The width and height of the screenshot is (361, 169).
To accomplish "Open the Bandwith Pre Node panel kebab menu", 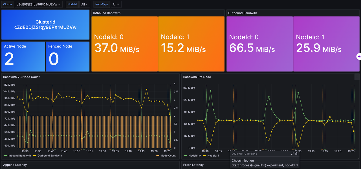I will pos(357,77).
